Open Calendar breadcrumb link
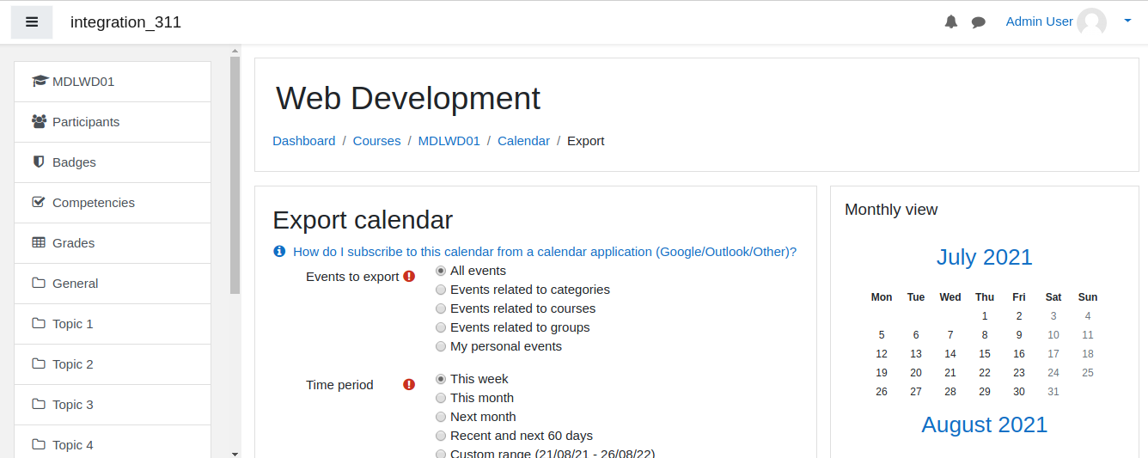The width and height of the screenshot is (1148, 458). 524,141
